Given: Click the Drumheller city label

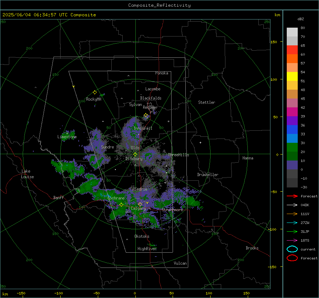Looking at the screenshot, I should (208, 175).
